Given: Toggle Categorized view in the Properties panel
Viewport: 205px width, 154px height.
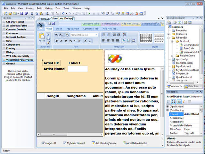Looking at the screenshot, I should point(169,102).
